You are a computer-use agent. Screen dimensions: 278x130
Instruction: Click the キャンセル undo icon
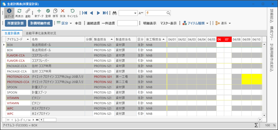(x=72, y=11)
